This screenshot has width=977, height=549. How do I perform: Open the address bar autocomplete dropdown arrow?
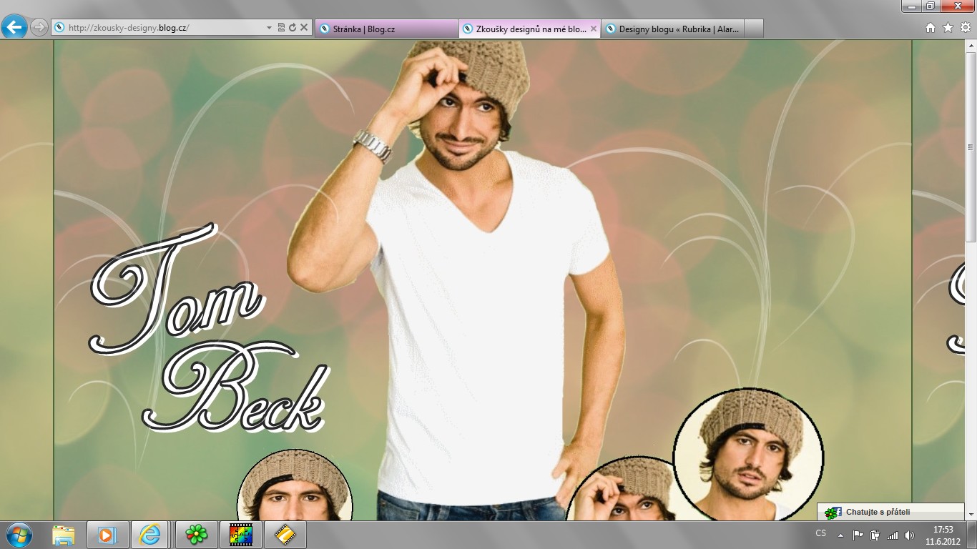click(x=269, y=28)
